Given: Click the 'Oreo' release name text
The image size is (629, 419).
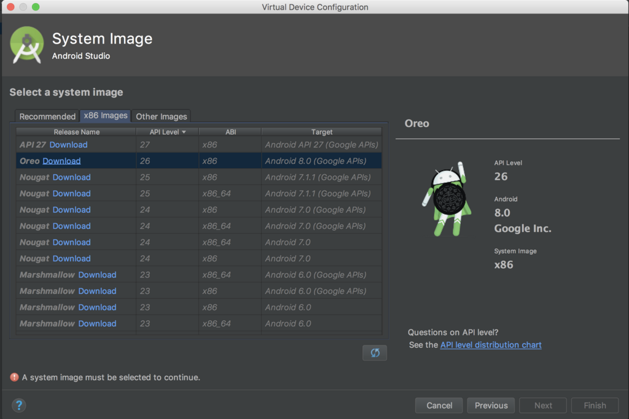Looking at the screenshot, I should [29, 161].
